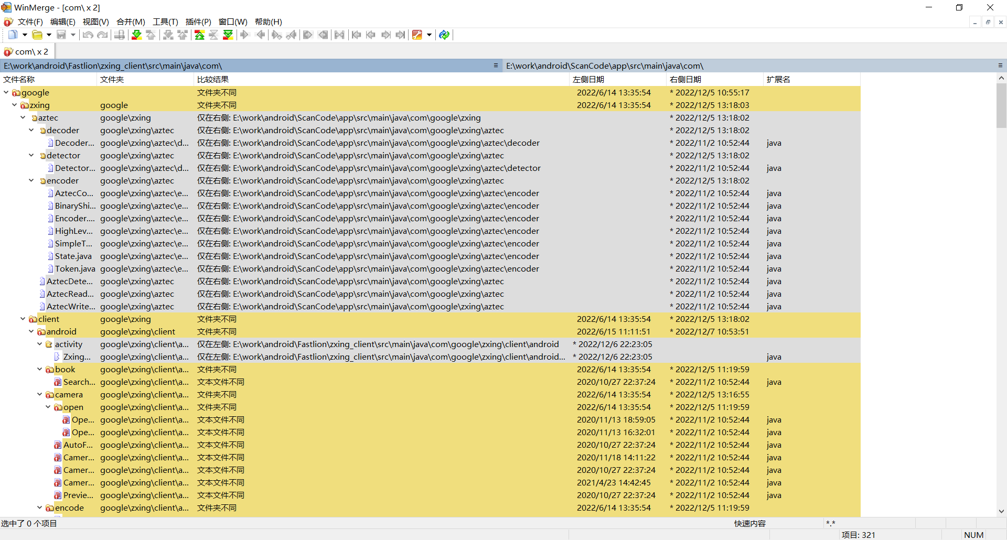
Task: Click the Undo toolbar icon
Action: pyautogui.click(x=88, y=35)
